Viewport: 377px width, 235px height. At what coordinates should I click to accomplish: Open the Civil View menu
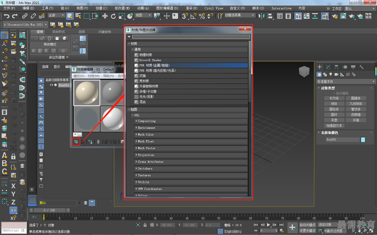(x=214, y=8)
